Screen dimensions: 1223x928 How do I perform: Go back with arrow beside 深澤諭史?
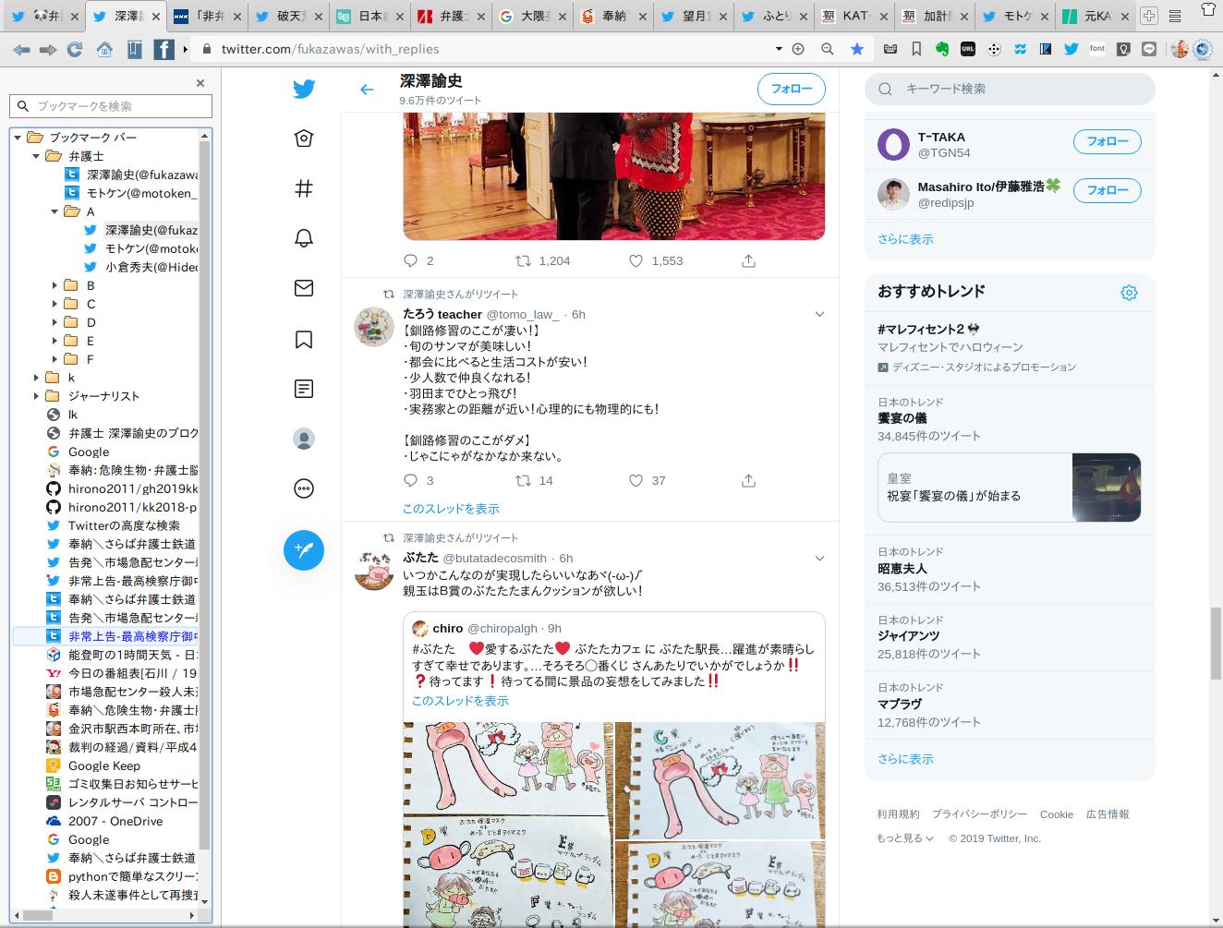(367, 90)
